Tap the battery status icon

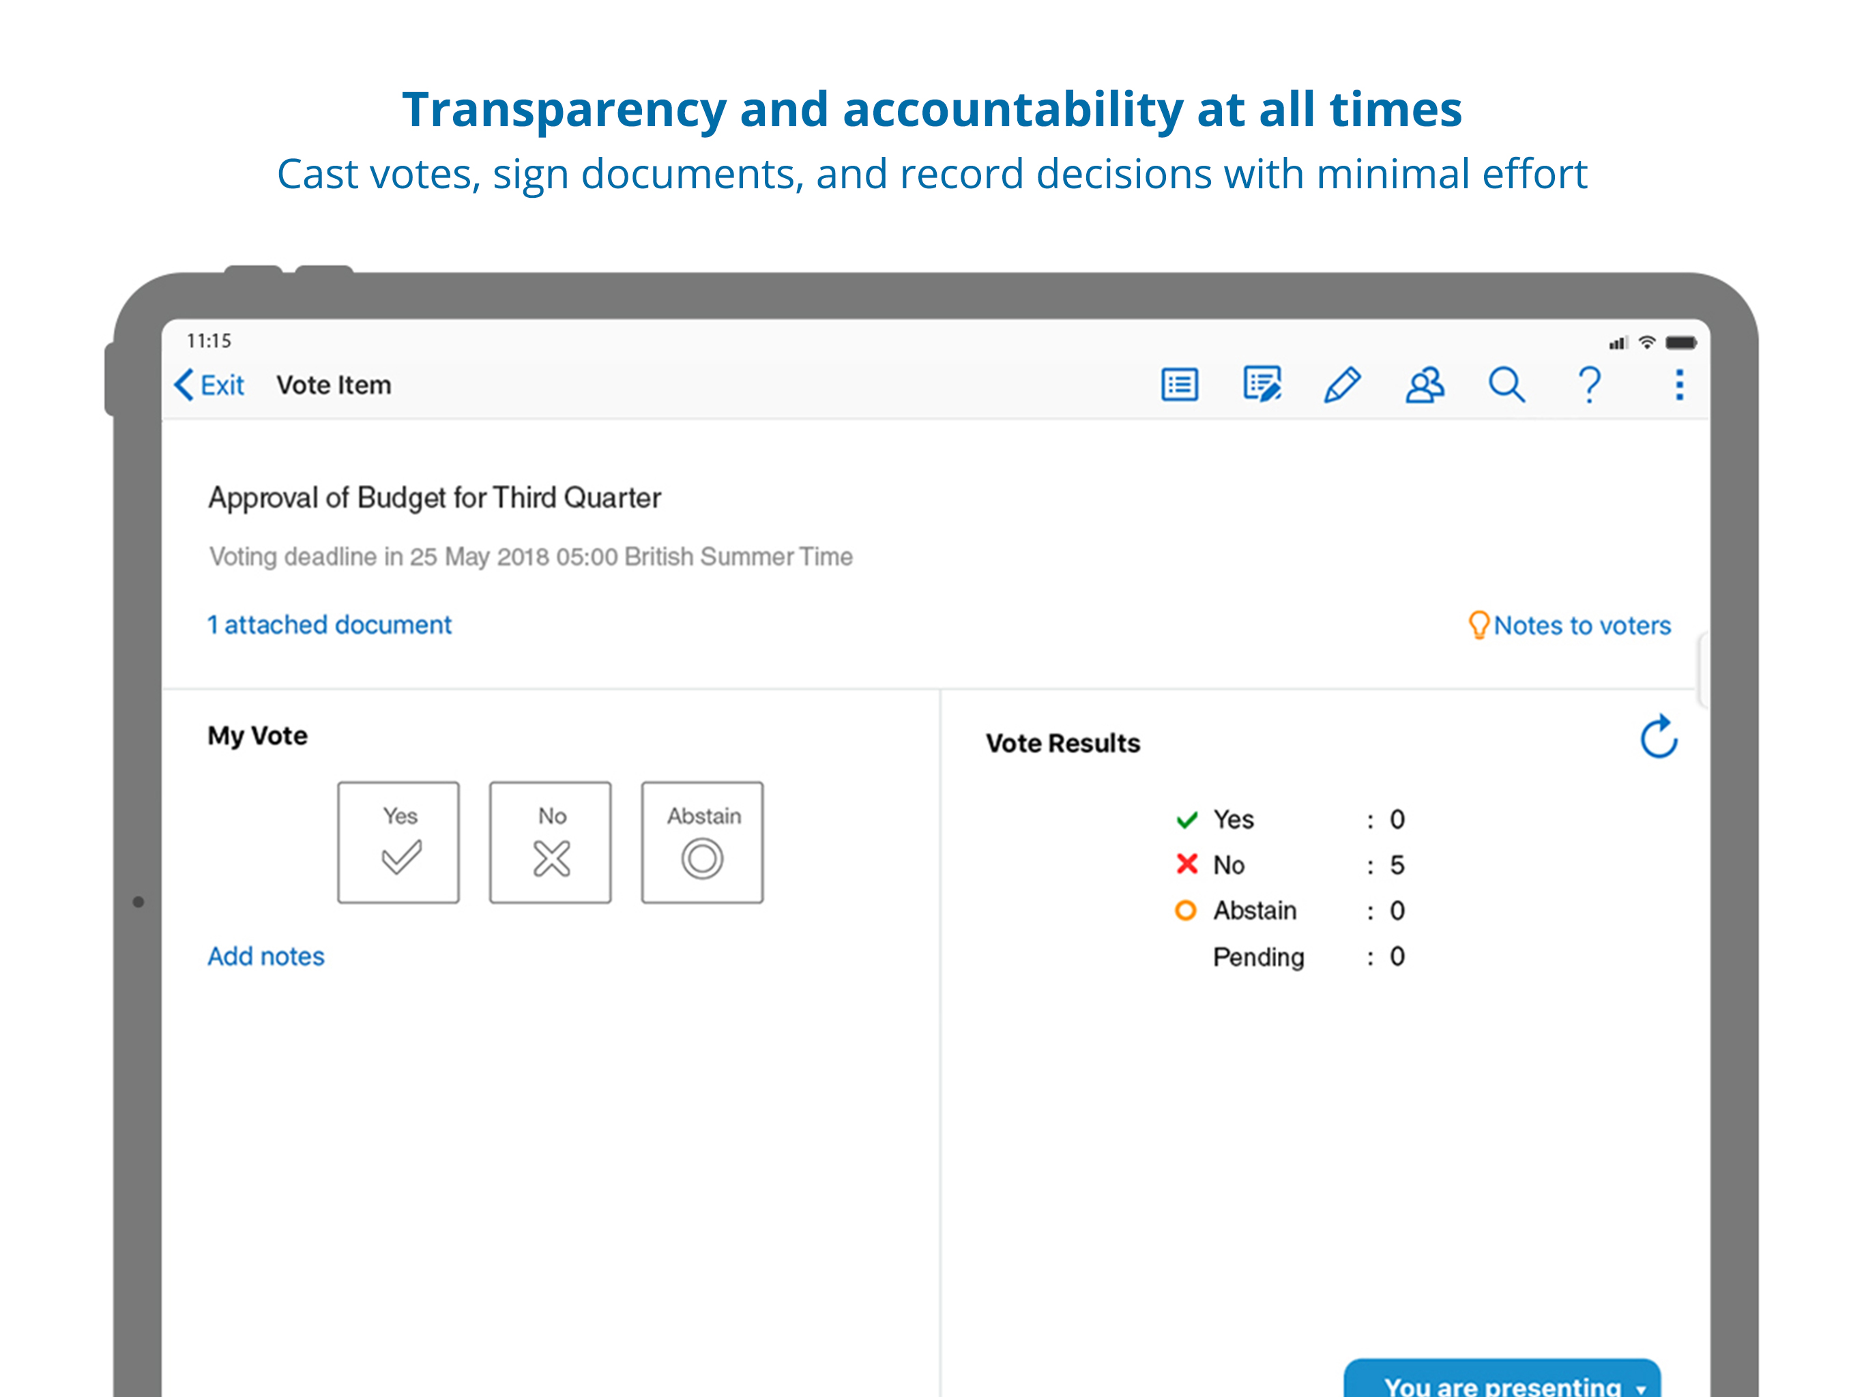click(1682, 342)
